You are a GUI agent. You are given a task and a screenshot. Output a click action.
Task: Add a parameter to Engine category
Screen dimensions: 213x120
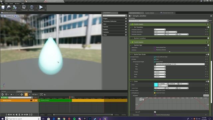coord(126,19)
